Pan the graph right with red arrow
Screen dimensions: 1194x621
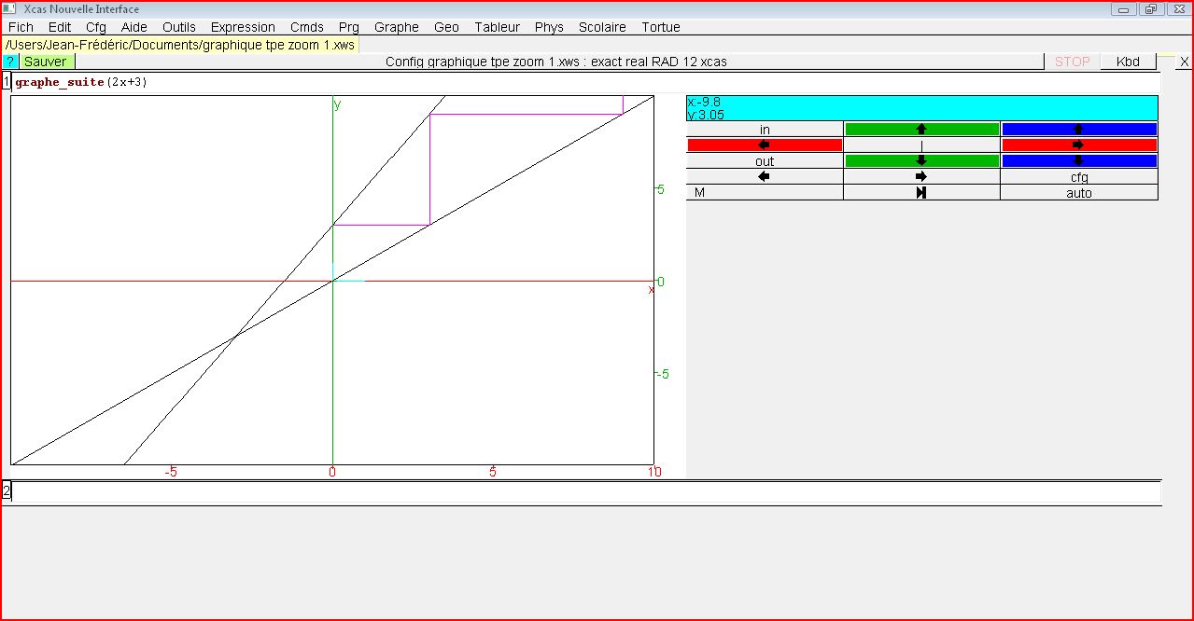1079,145
